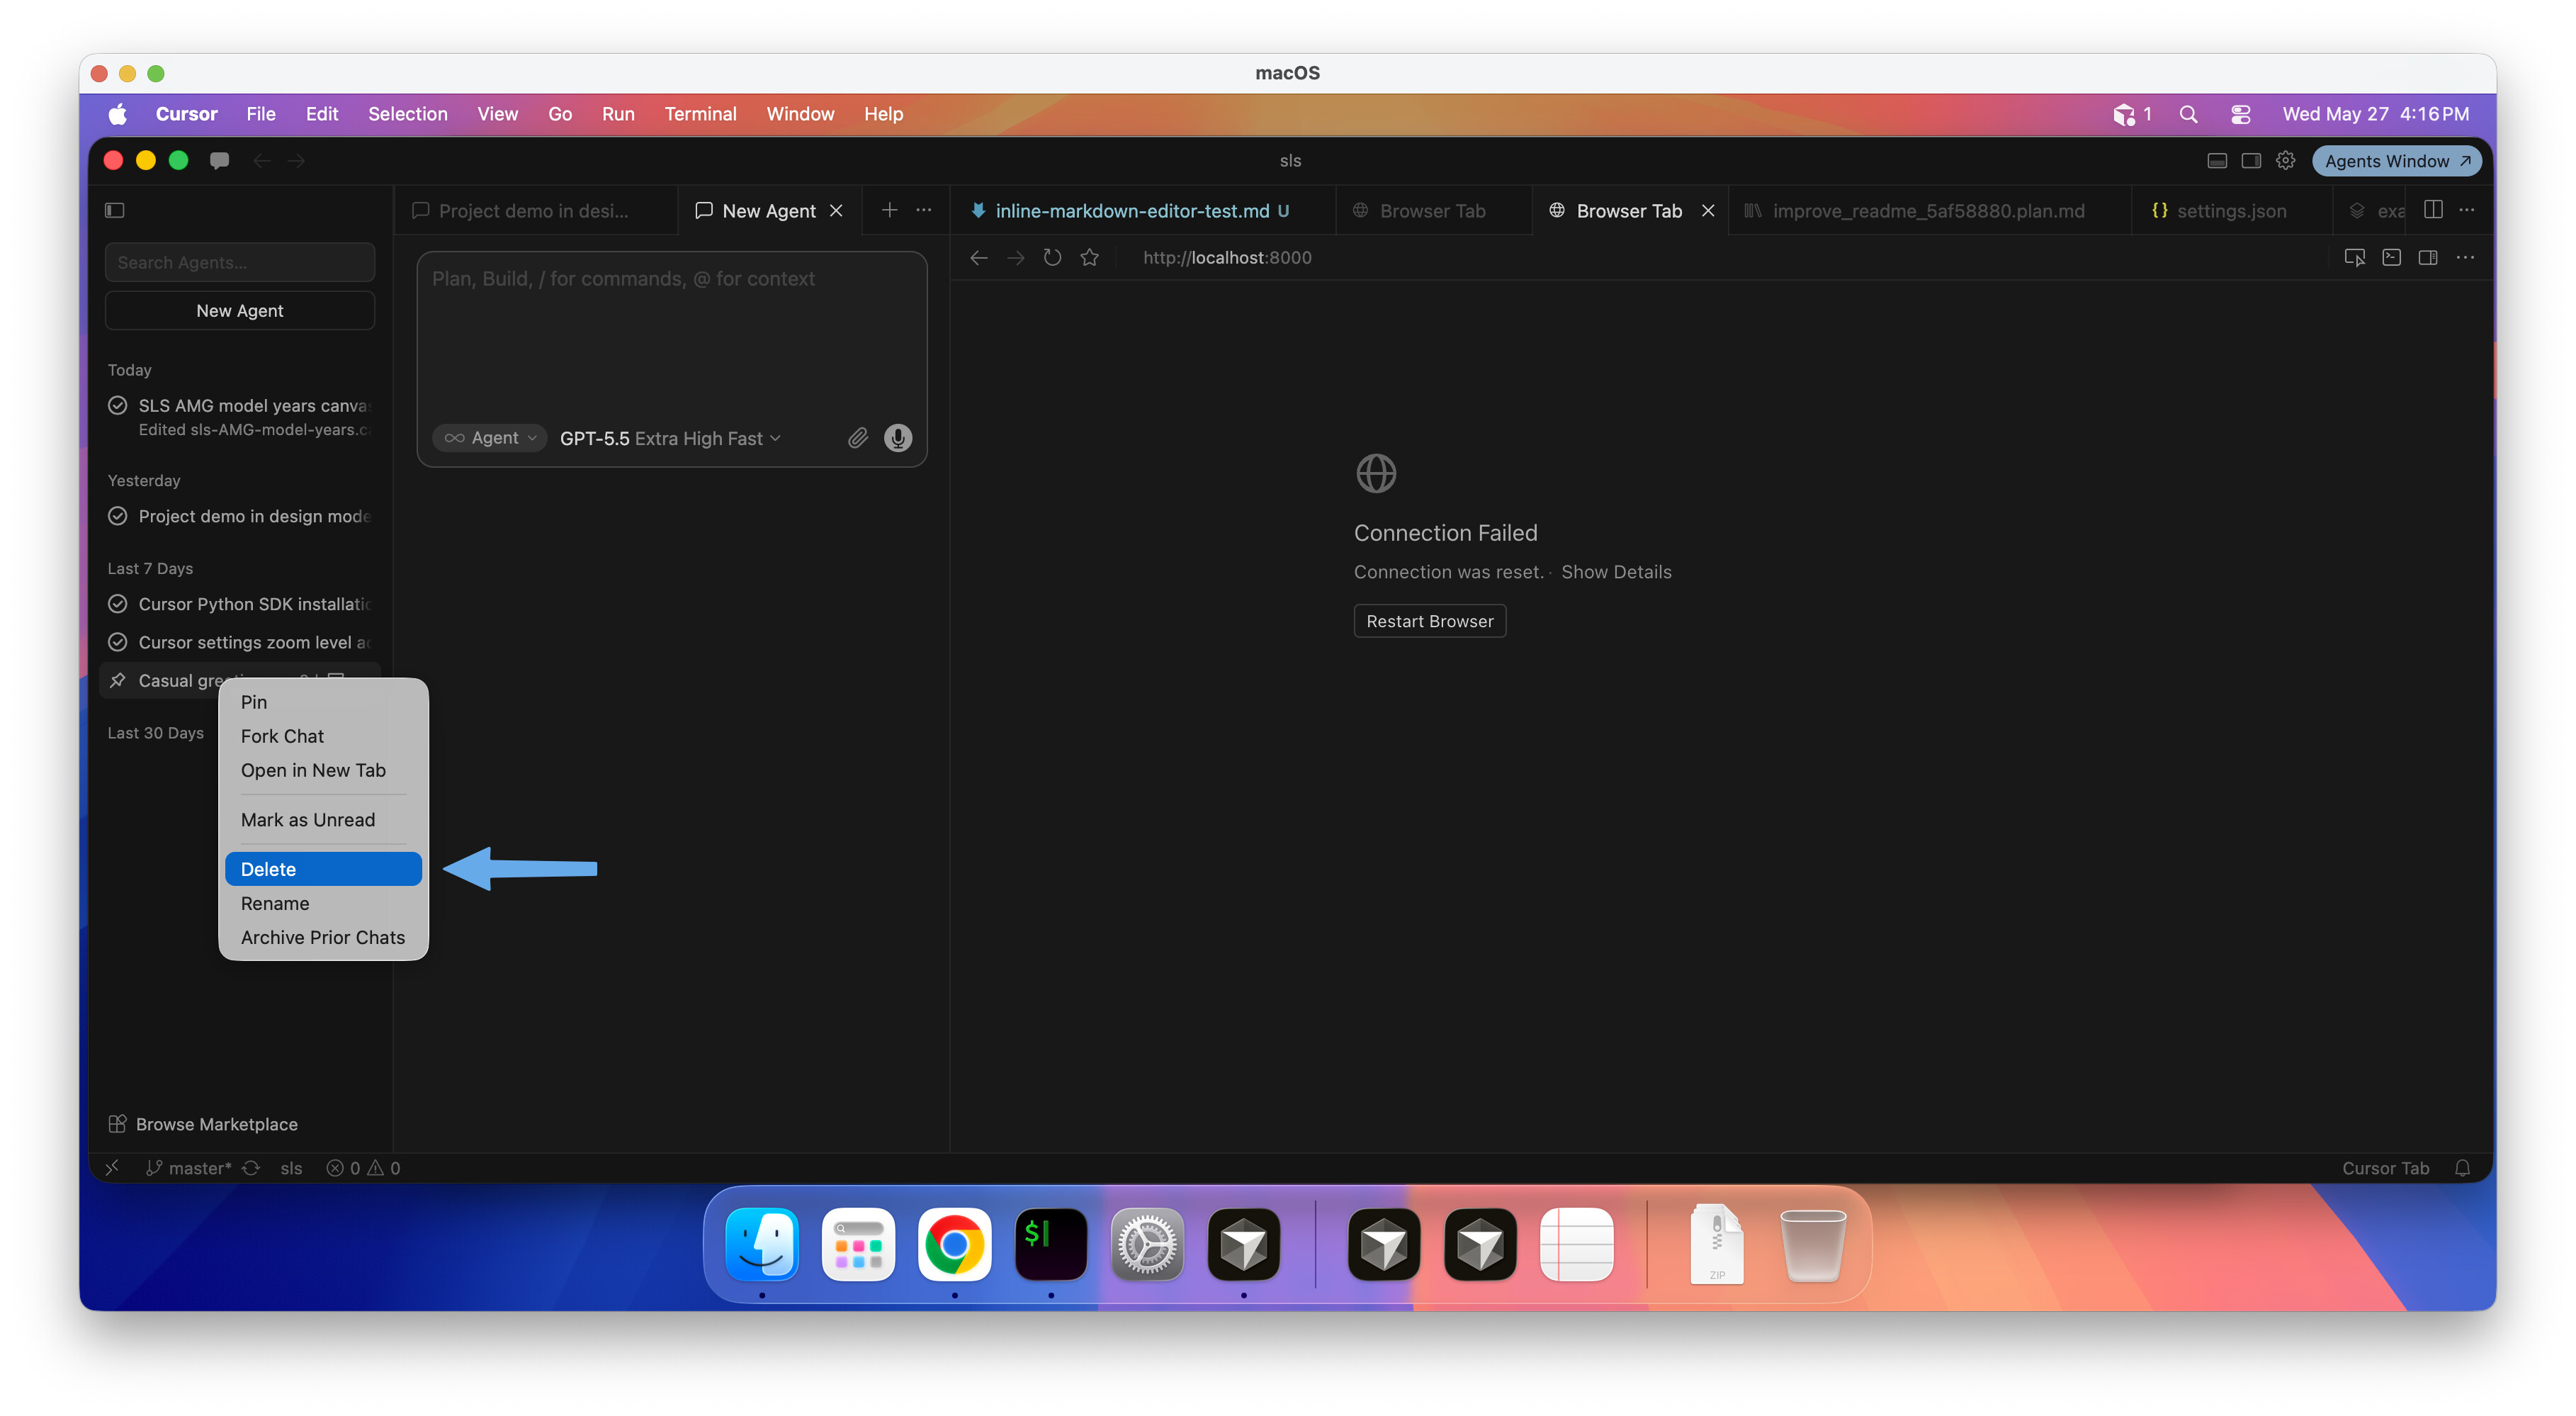
Task: Toggle the right sidebar layout icon
Action: click(x=2251, y=161)
